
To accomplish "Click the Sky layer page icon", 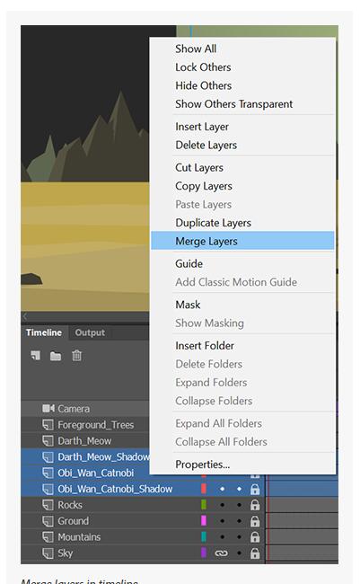I will [x=48, y=553].
